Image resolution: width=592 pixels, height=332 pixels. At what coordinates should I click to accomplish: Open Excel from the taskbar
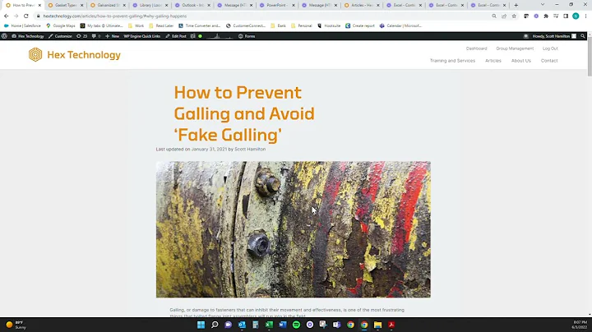(269, 325)
